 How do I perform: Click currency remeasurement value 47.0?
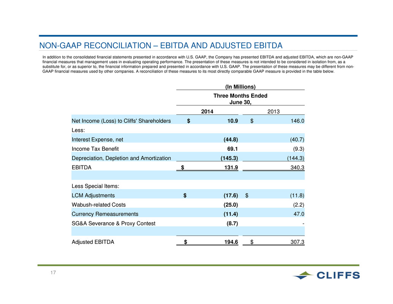[299, 214]
